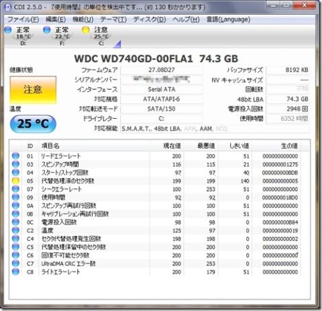Click the status icon for row 0C 電源投入回数
This screenshot has width=322, height=311.
15,222
